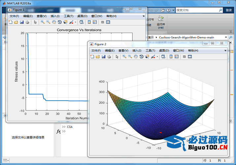Click Link Plot icon in Figure 2 toolbar
This screenshot has width=236, height=165.
click(x=163, y=56)
